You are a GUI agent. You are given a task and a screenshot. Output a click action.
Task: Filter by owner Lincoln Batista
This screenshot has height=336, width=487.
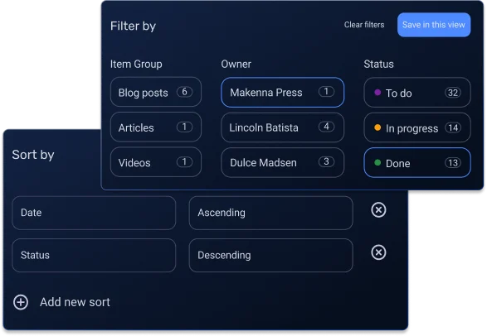(282, 127)
